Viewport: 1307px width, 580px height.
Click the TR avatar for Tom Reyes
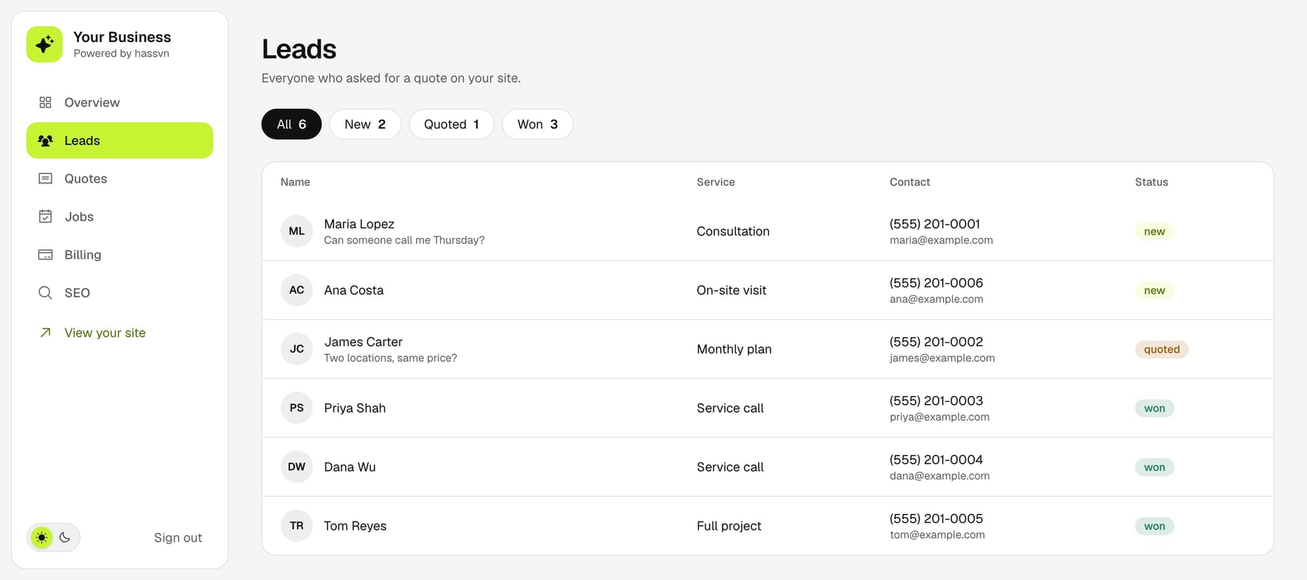297,526
